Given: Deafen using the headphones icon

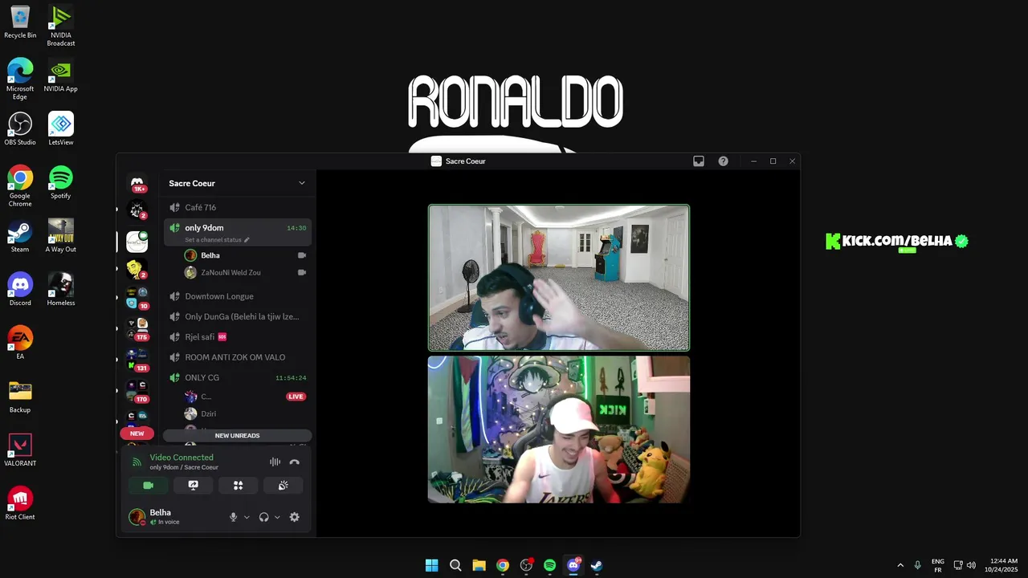Looking at the screenshot, I should (263, 517).
